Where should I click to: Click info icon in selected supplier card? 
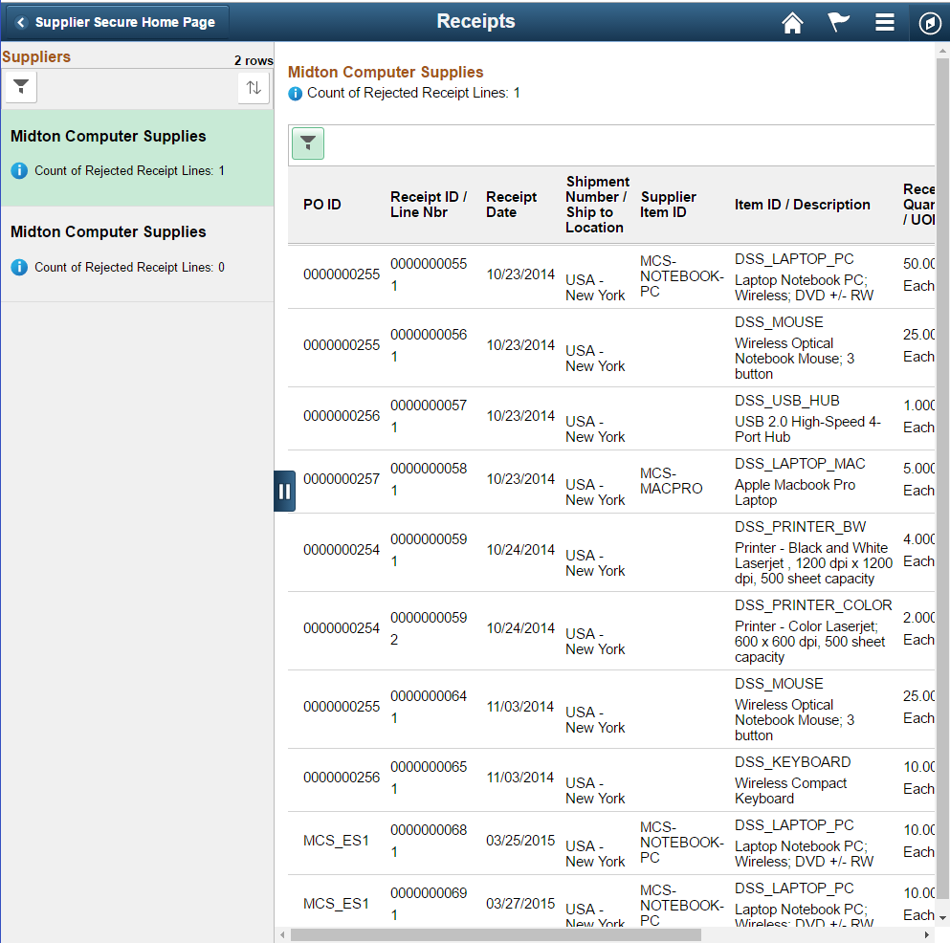19,171
